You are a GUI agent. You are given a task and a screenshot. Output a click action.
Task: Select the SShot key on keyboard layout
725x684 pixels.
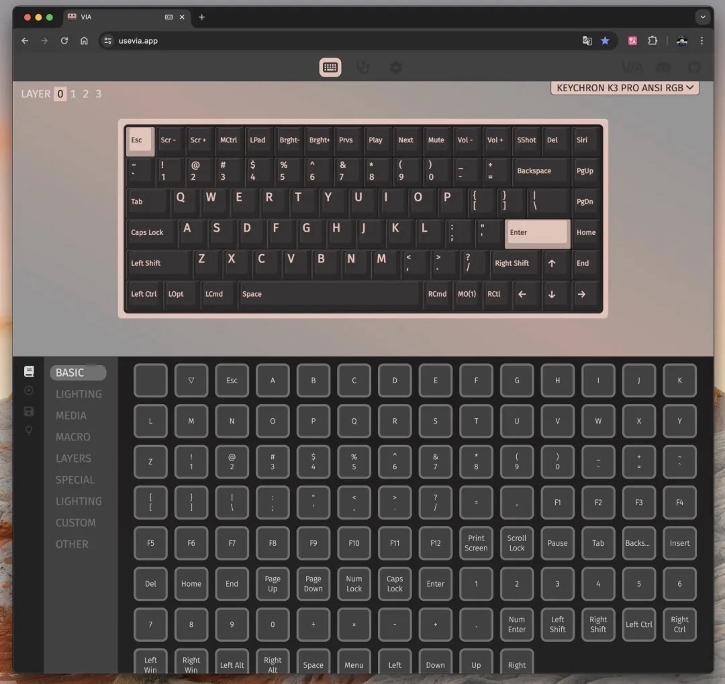pos(526,140)
